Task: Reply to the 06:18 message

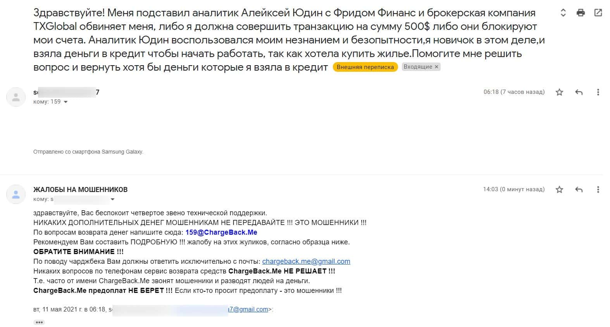Action: (579, 92)
